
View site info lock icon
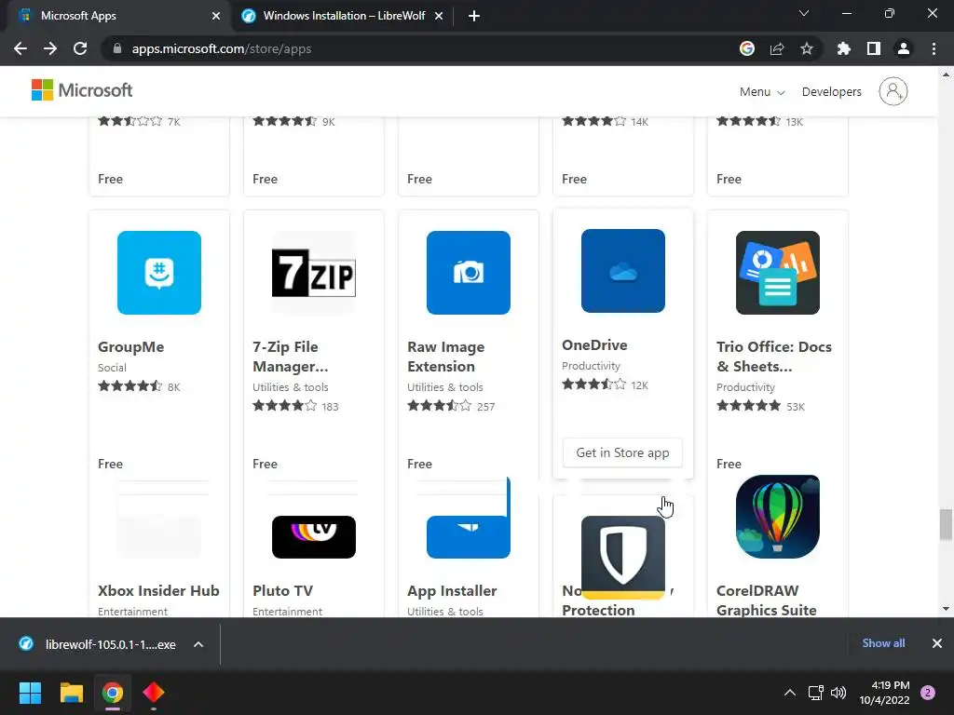click(x=117, y=48)
